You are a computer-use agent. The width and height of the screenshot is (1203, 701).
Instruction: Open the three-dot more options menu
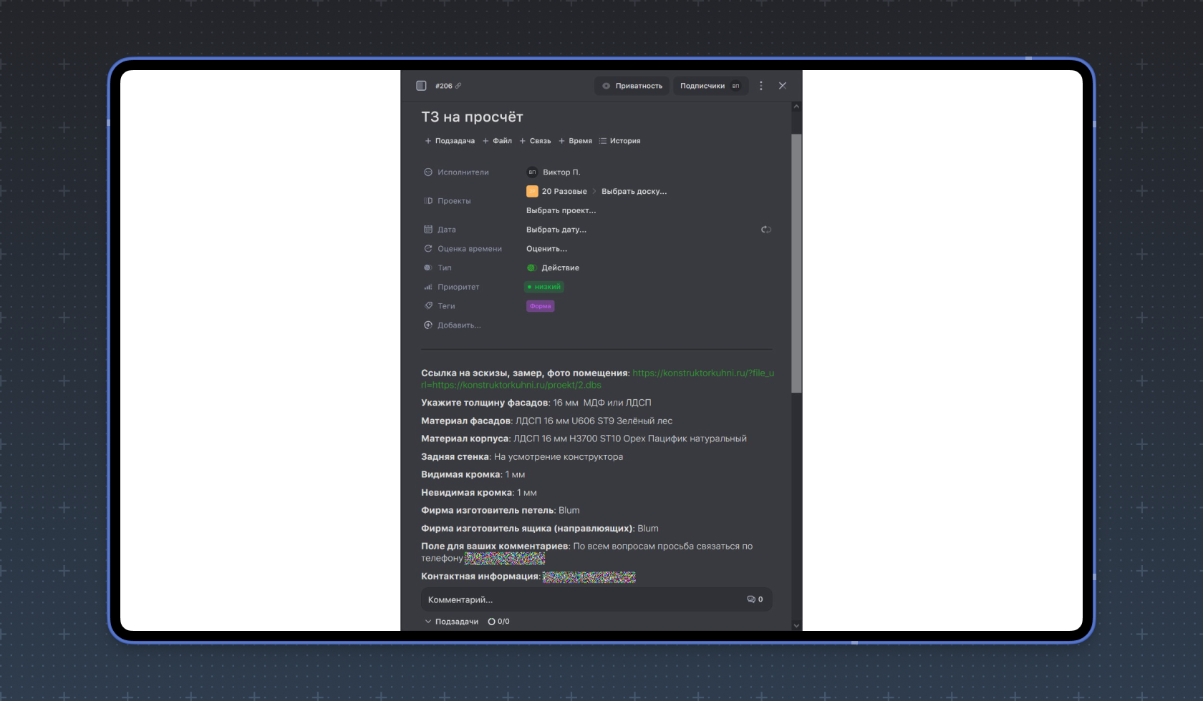(760, 86)
